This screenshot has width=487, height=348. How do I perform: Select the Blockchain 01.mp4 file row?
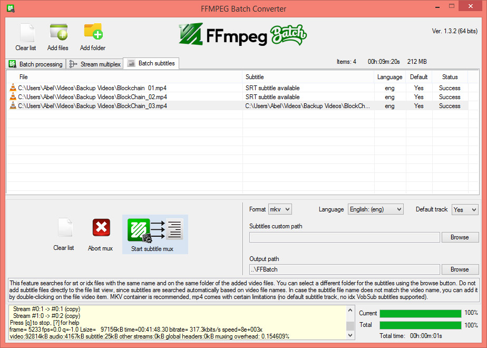pos(238,88)
